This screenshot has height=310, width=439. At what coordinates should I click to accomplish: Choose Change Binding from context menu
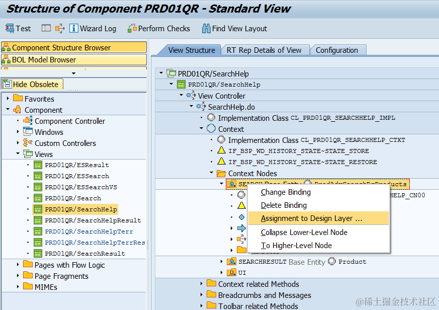pyautogui.click(x=319, y=192)
